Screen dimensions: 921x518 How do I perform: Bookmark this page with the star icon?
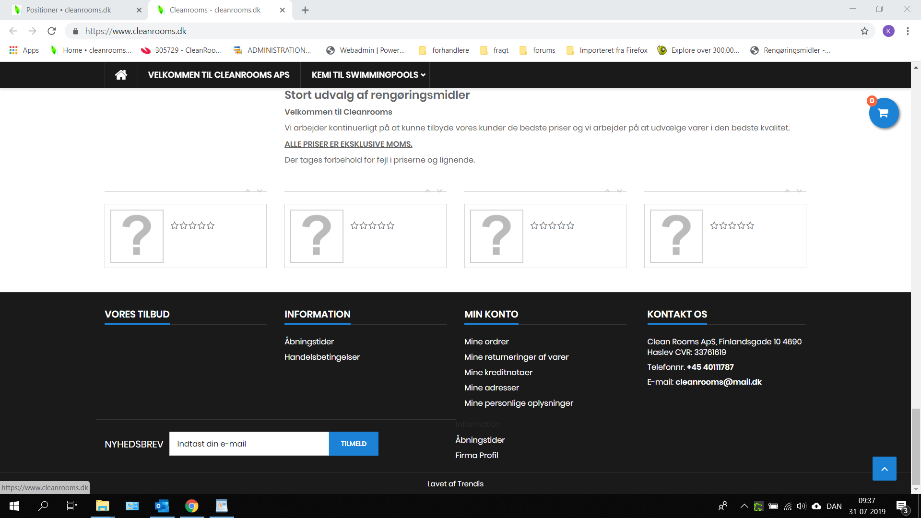[864, 31]
